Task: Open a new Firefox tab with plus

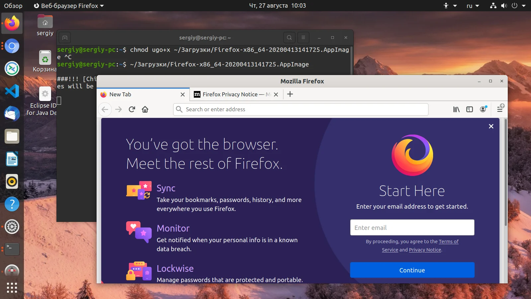Action: click(290, 94)
